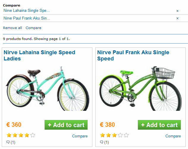Open Nirve Lahaina Single Speed Ladies title

point(39,55)
